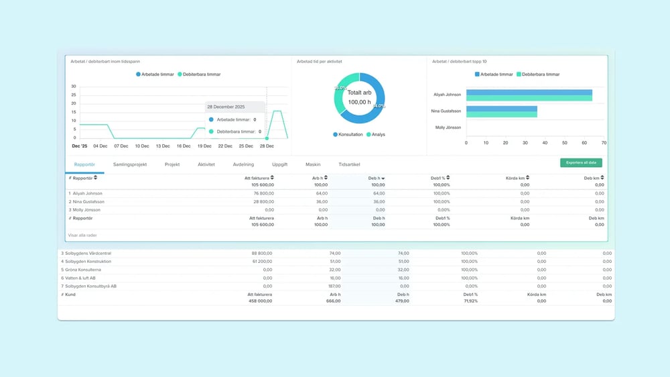Sort by Deb km column icon
Image resolution: width=670 pixels, height=377 pixels.
[602, 178]
